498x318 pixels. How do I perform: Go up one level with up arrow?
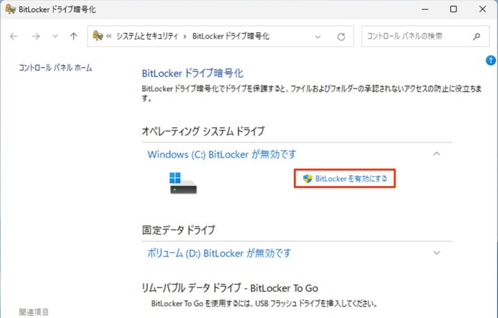pos(73,36)
